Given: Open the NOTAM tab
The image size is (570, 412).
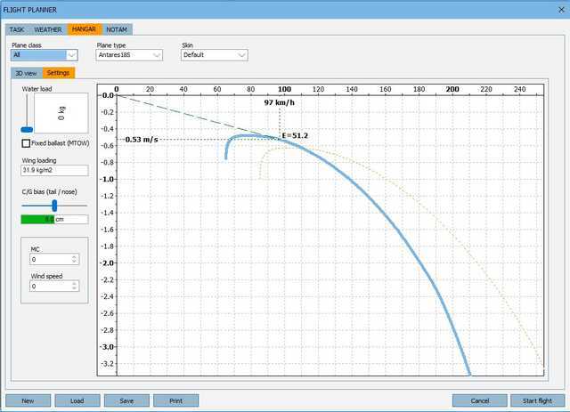Looking at the screenshot, I should 117,29.
